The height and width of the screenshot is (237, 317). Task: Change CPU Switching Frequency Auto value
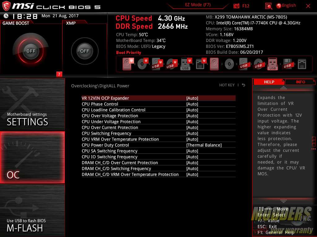click(192, 133)
